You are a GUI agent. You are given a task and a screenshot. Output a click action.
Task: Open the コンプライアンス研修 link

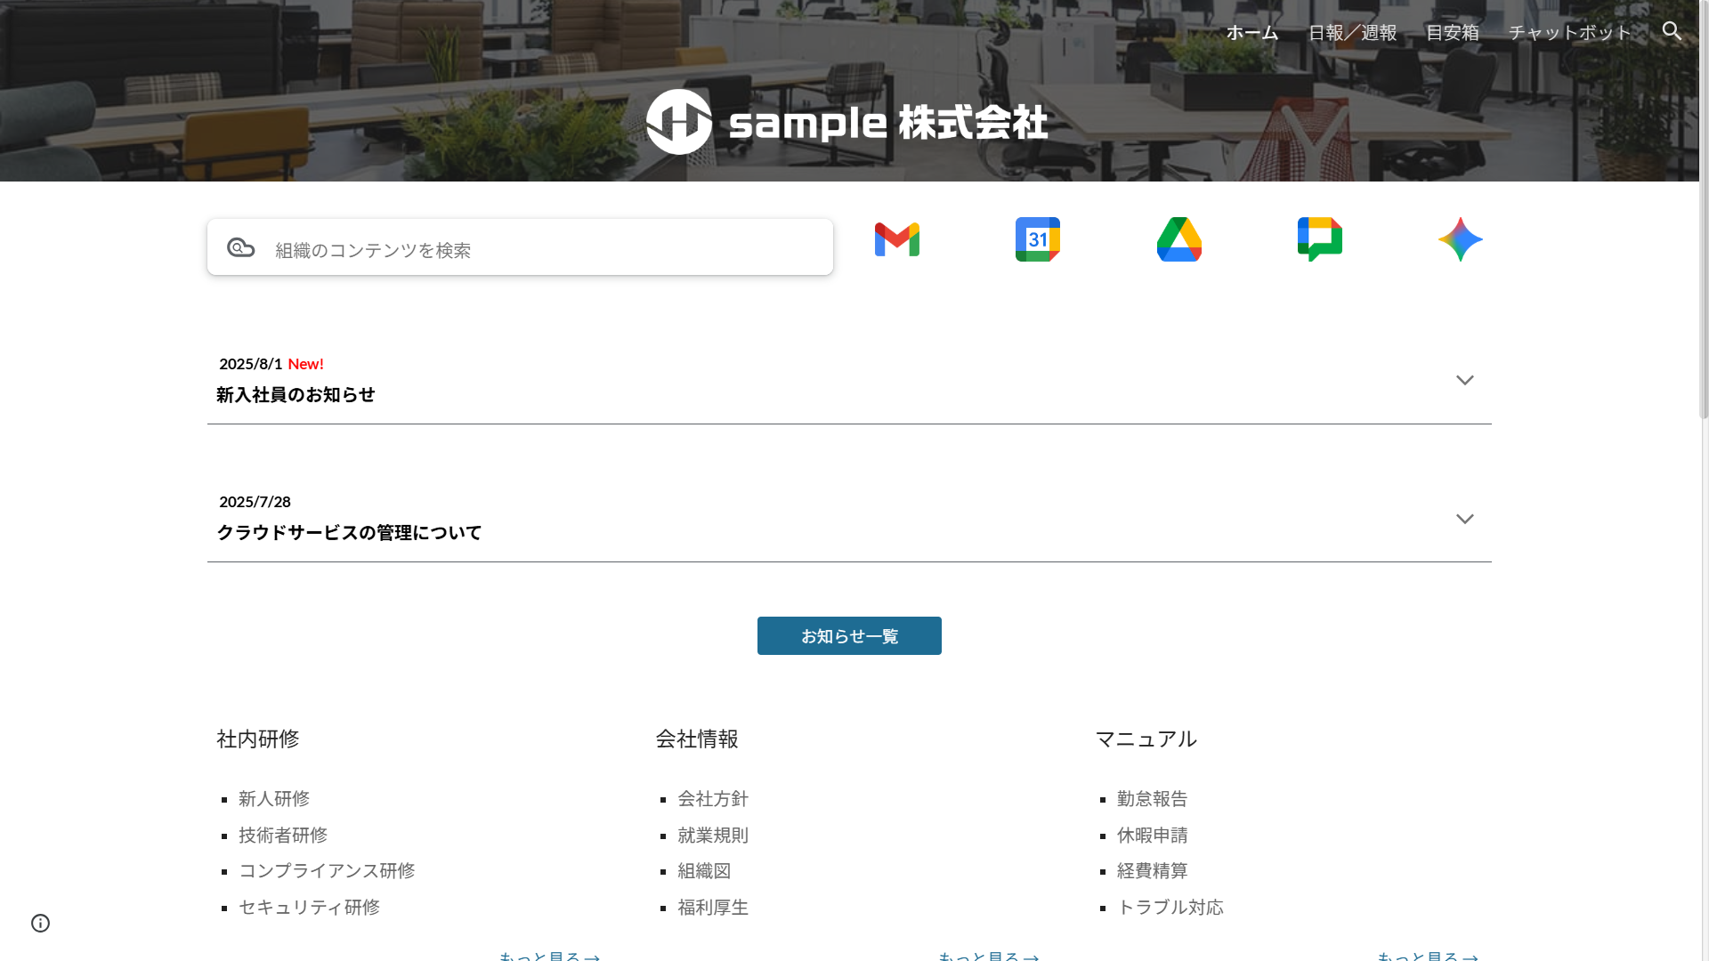point(327,871)
